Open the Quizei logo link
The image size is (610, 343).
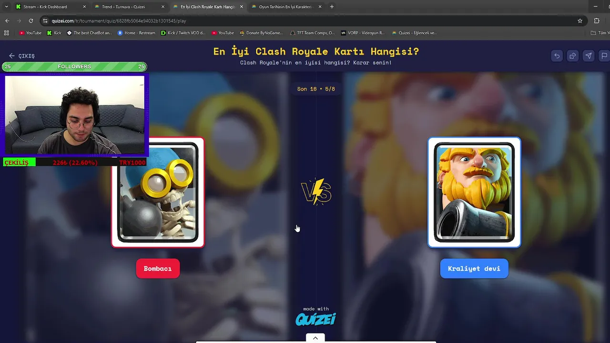(315, 319)
